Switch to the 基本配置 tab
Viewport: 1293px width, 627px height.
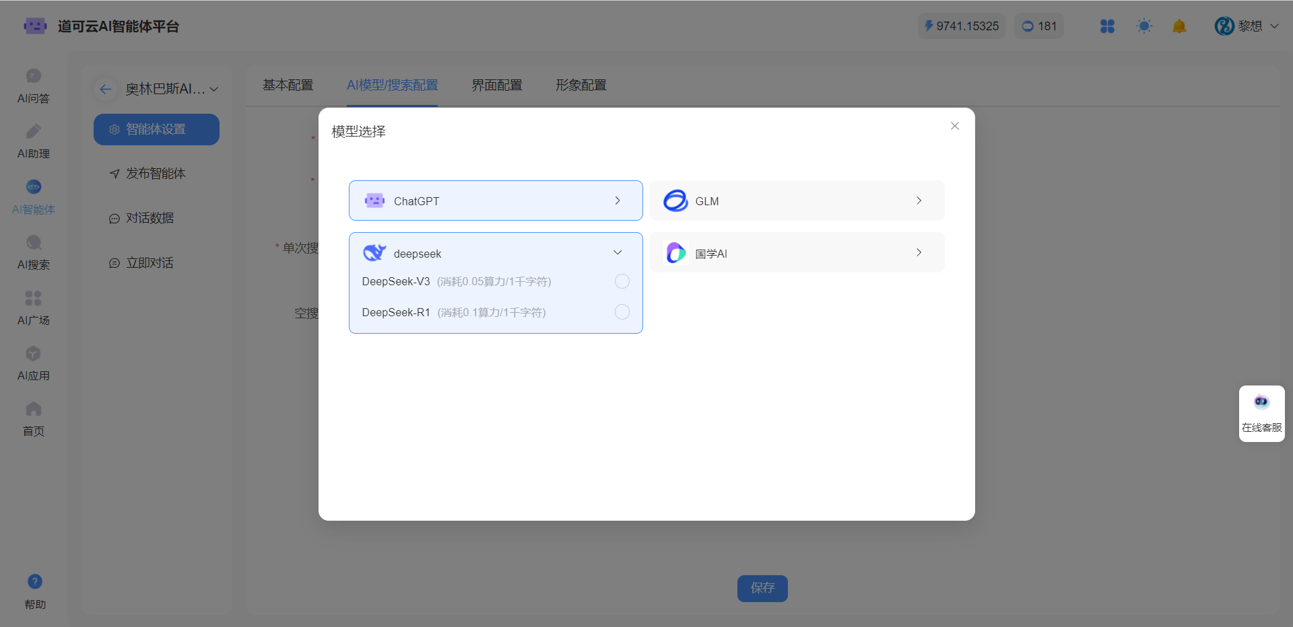288,85
